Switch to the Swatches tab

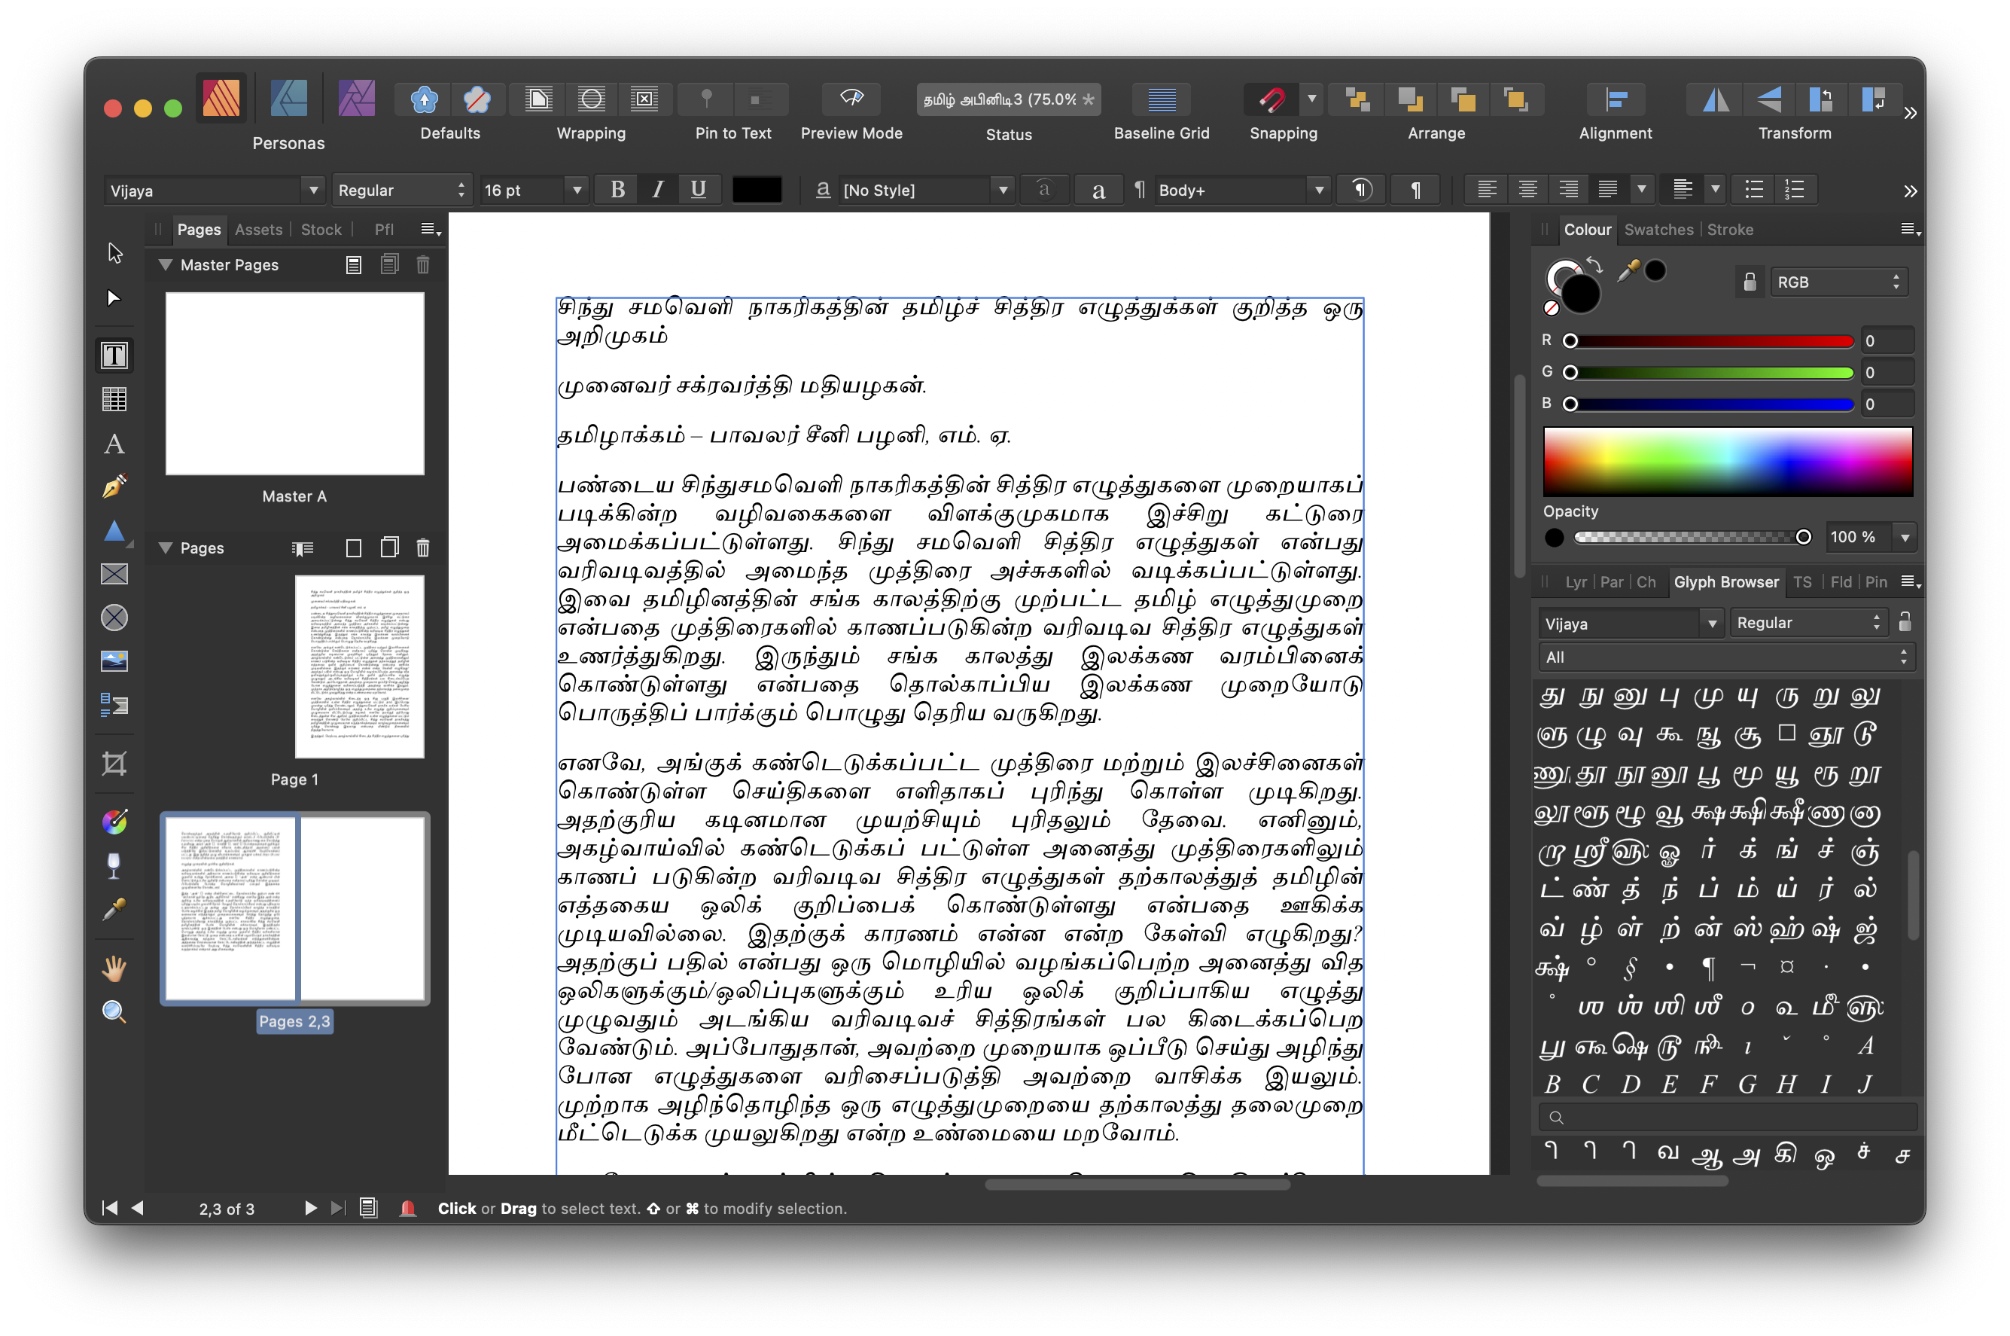(x=1658, y=229)
